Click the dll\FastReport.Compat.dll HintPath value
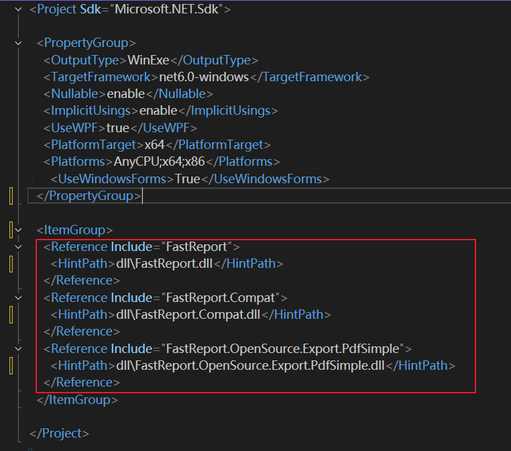The height and width of the screenshot is (451, 511). pyautogui.click(x=188, y=315)
